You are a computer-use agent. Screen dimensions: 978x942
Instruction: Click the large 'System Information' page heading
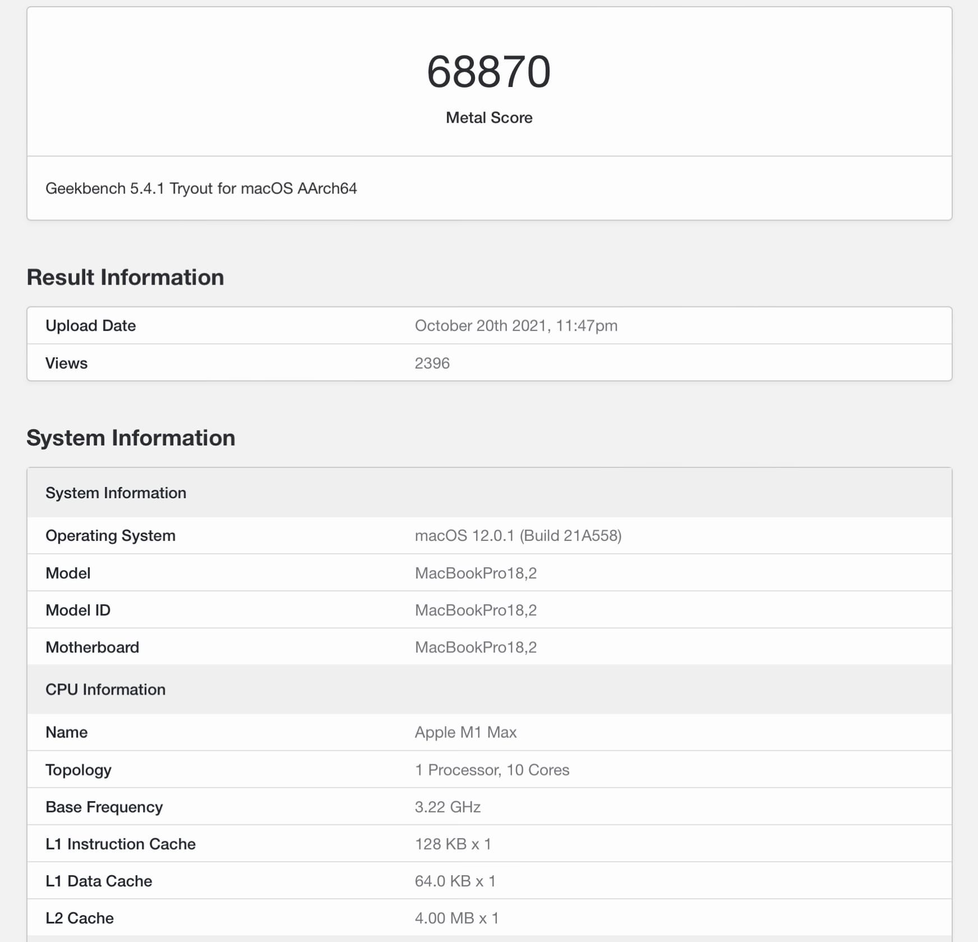click(131, 438)
